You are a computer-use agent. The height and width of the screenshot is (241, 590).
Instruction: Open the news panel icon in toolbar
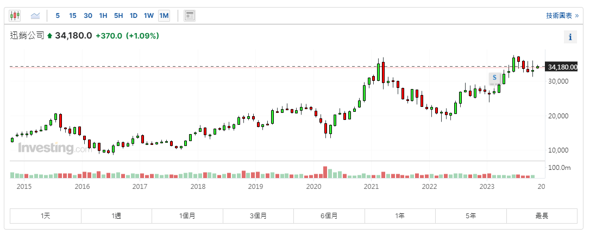pyautogui.click(x=190, y=16)
